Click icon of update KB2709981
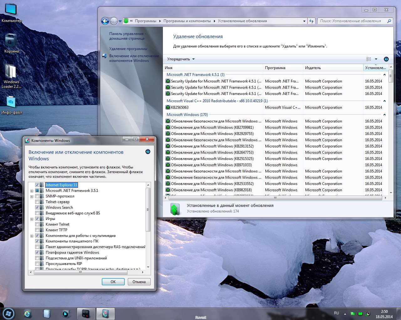The image size is (401, 320). (x=168, y=127)
